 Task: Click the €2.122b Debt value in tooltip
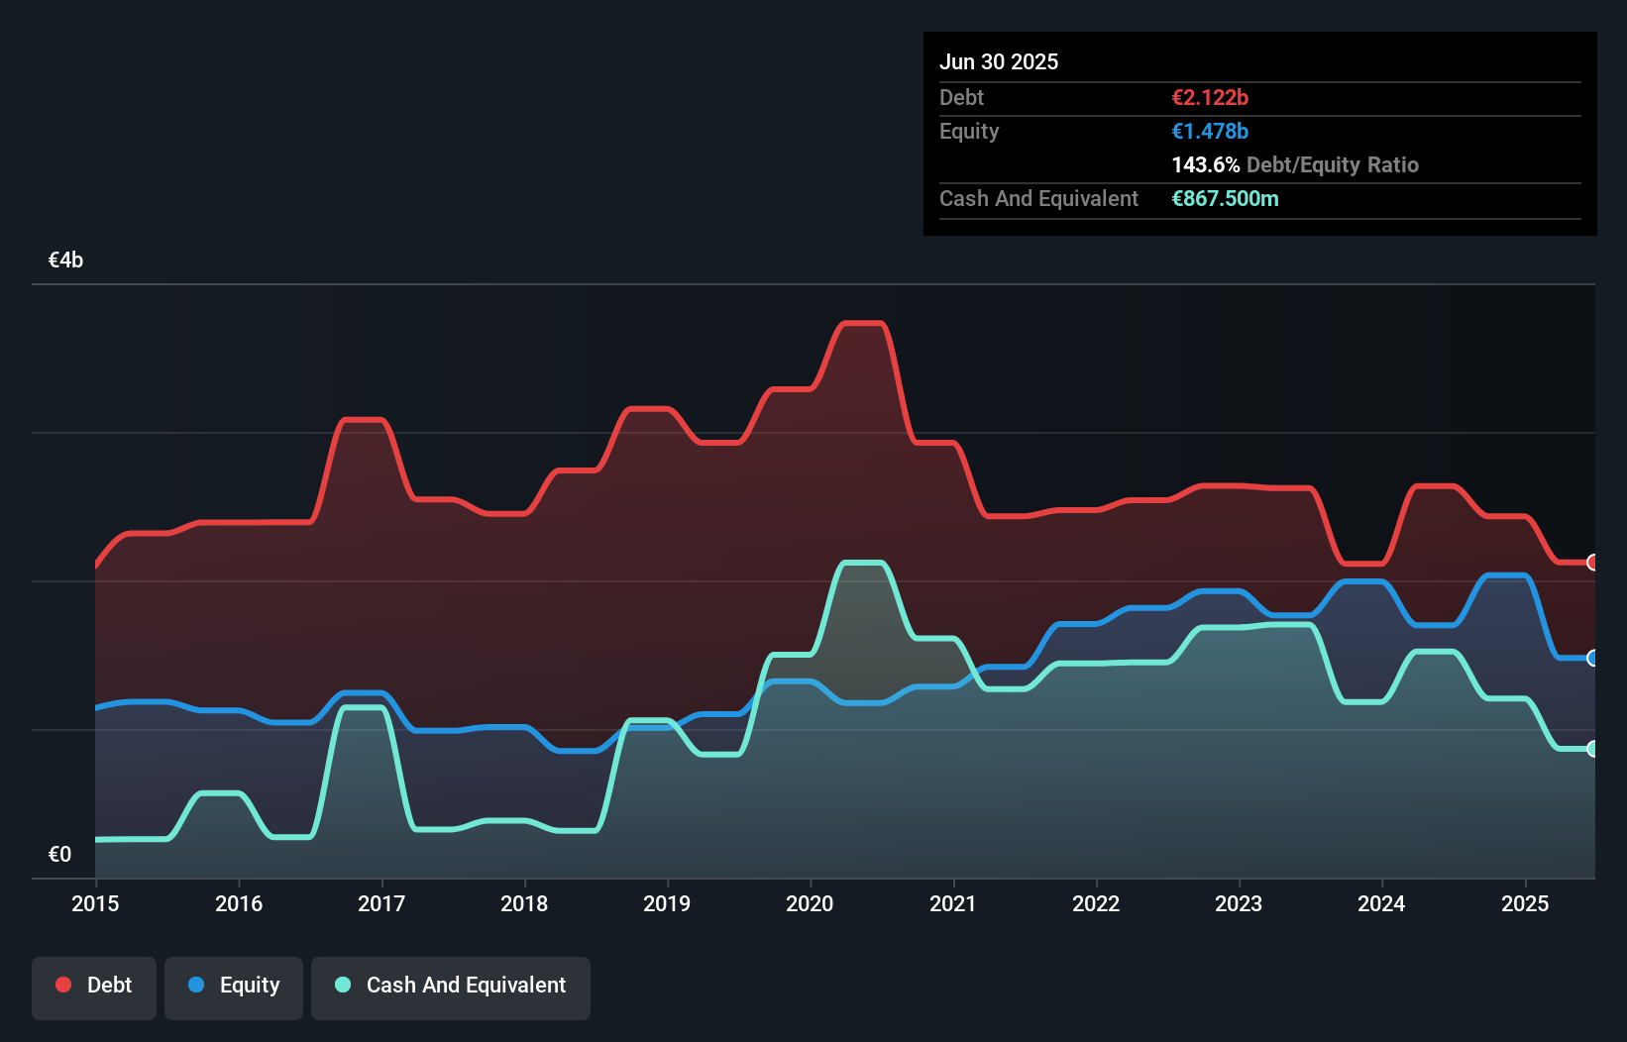pyautogui.click(x=1209, y=97)
